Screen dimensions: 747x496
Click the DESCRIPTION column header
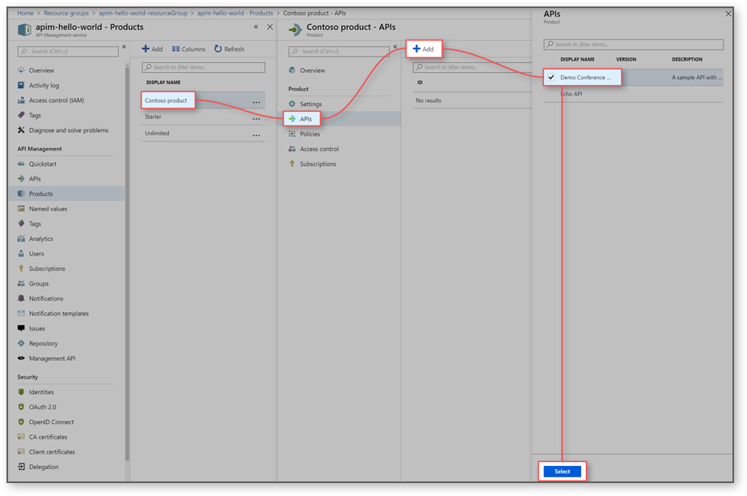coord(687,60)
